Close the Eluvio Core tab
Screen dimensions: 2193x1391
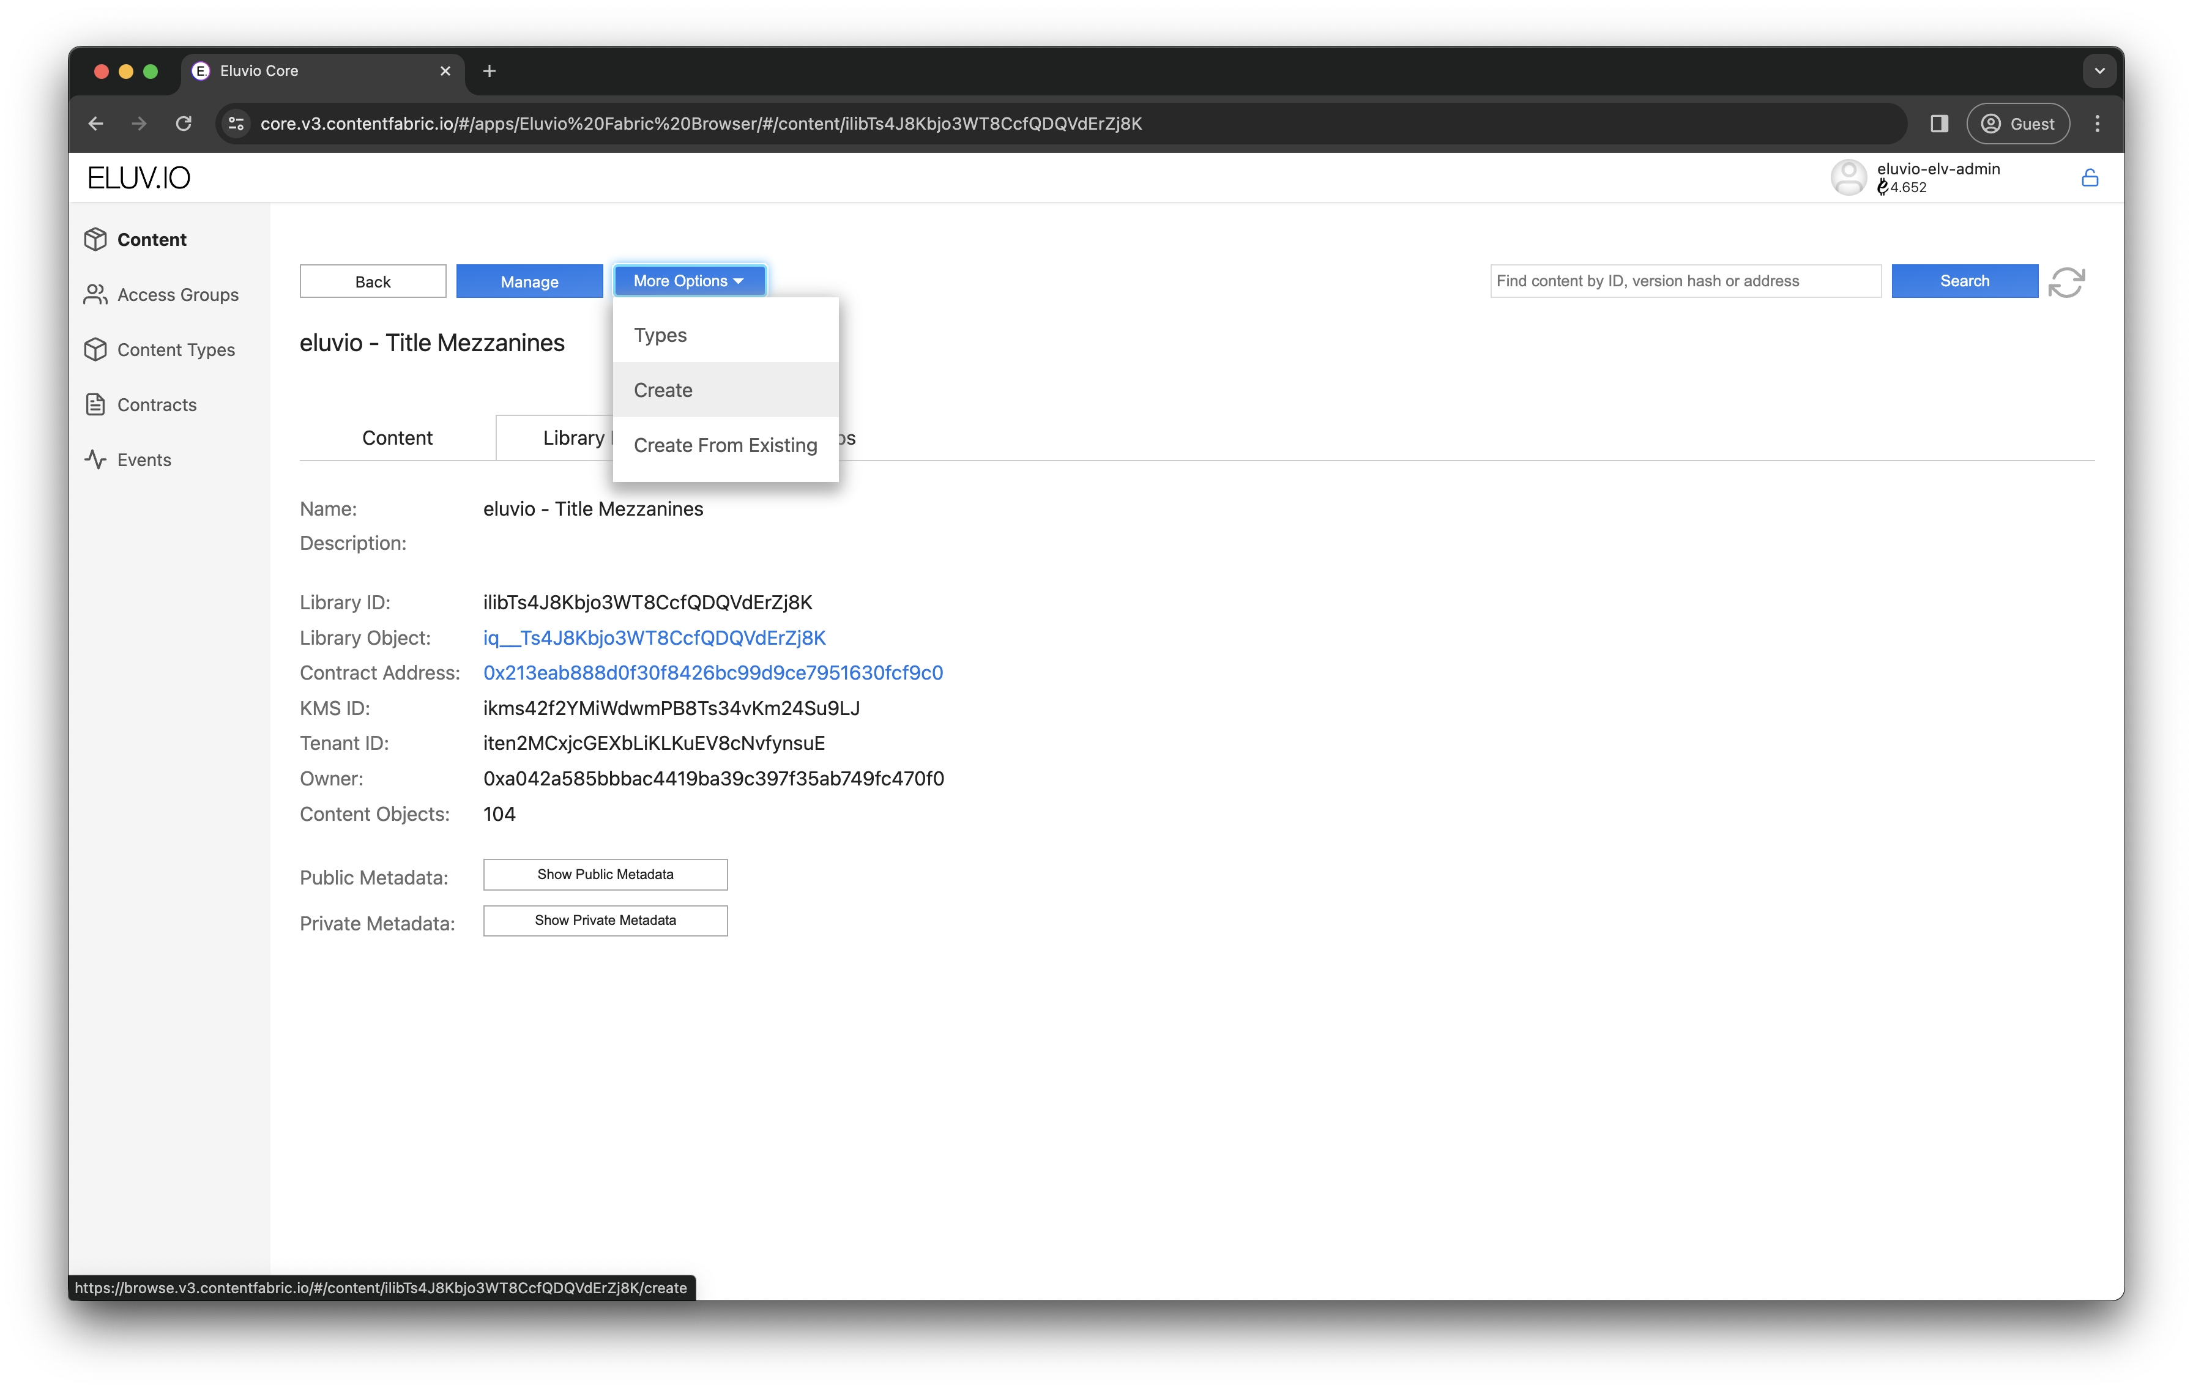click(445, 71)
